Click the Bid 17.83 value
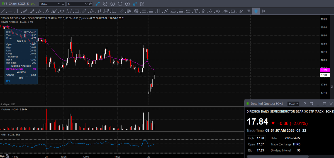This screenshot has width=334, height=158. (260, 150)
